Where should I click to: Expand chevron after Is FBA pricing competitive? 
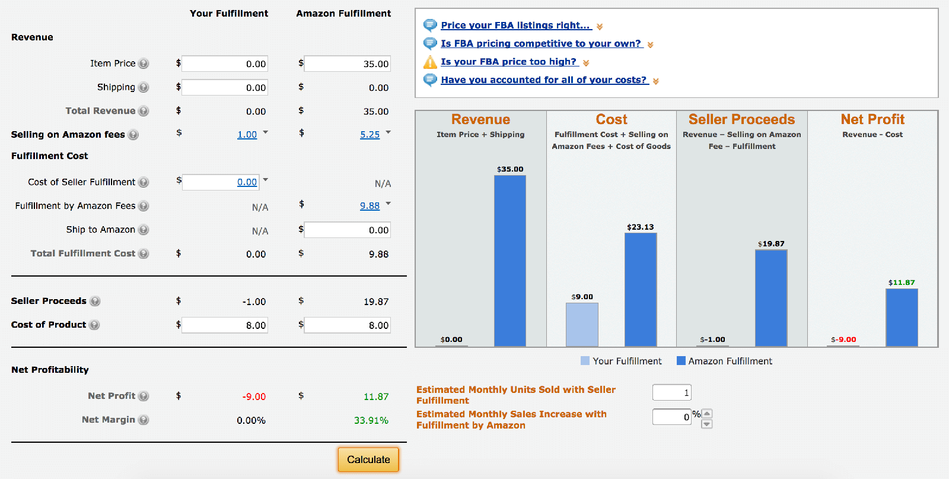tap(651, 45)
